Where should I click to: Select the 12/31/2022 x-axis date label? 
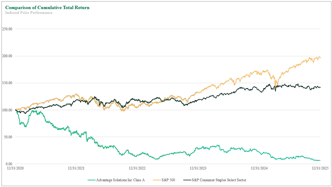pos(137,168)
